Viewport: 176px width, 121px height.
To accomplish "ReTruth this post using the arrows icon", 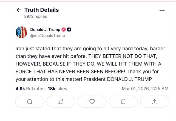I will (61, 102).
